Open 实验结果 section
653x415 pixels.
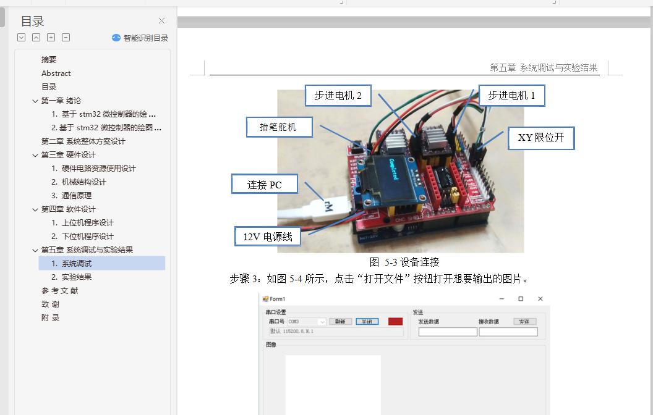point(71,277)
